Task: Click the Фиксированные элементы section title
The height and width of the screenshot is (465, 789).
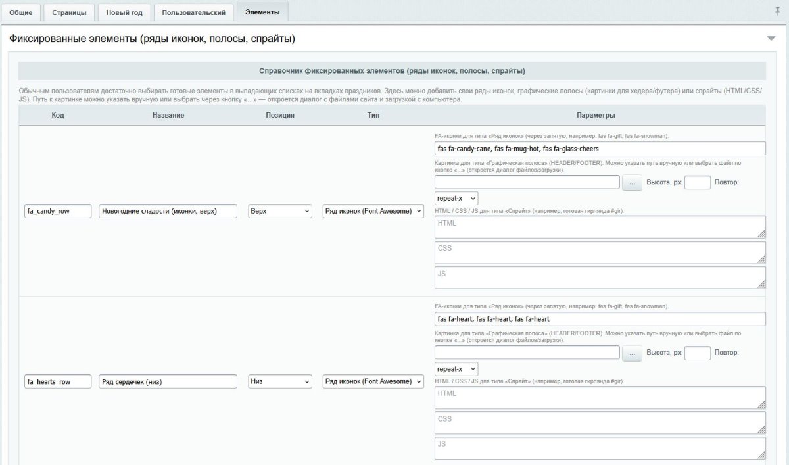Action: point(152,39)
